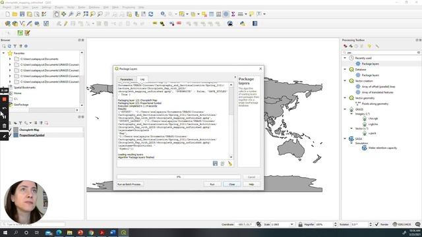
Task: Click the Processing Toolbox search field
Action: coord(382,53)
